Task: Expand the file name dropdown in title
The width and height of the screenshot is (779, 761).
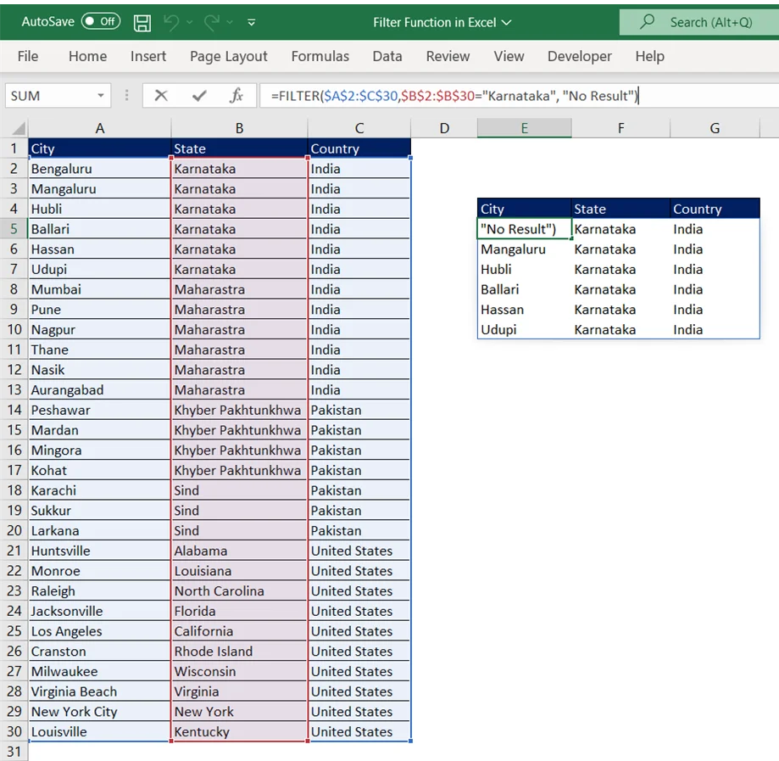Action: coord(507,23)
